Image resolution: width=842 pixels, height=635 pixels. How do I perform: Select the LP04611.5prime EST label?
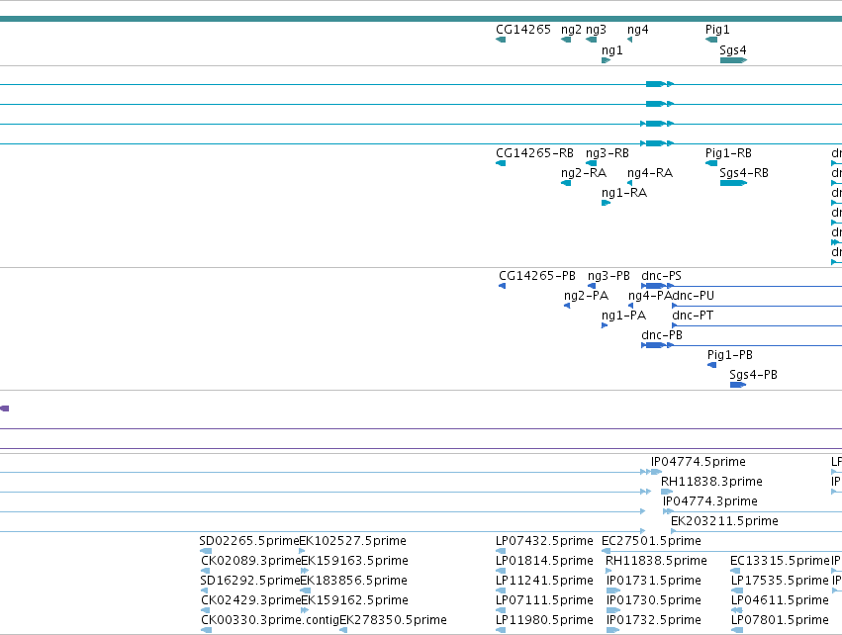point(781,600)
